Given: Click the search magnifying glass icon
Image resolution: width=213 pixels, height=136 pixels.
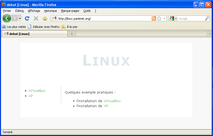Looking at the screenshot, I should click(x=207, y=18).
